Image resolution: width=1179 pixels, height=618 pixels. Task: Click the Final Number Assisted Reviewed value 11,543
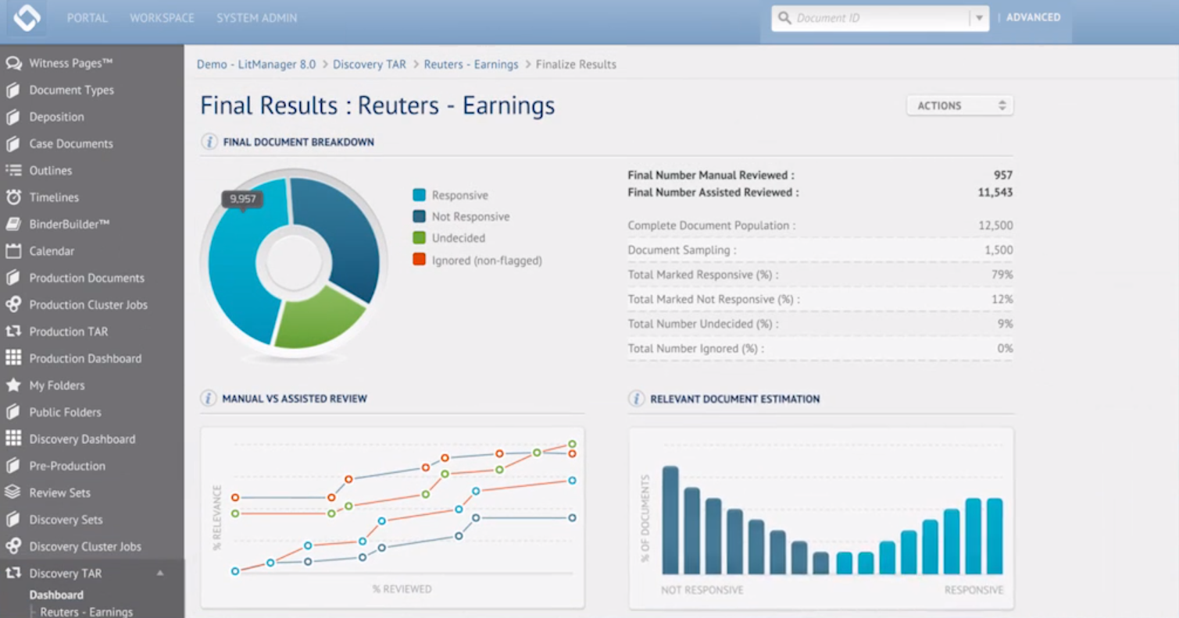[995, 192]
